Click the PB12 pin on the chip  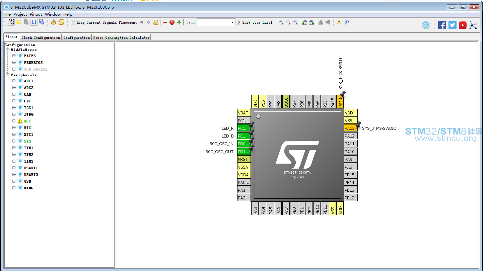coord(351,198)
